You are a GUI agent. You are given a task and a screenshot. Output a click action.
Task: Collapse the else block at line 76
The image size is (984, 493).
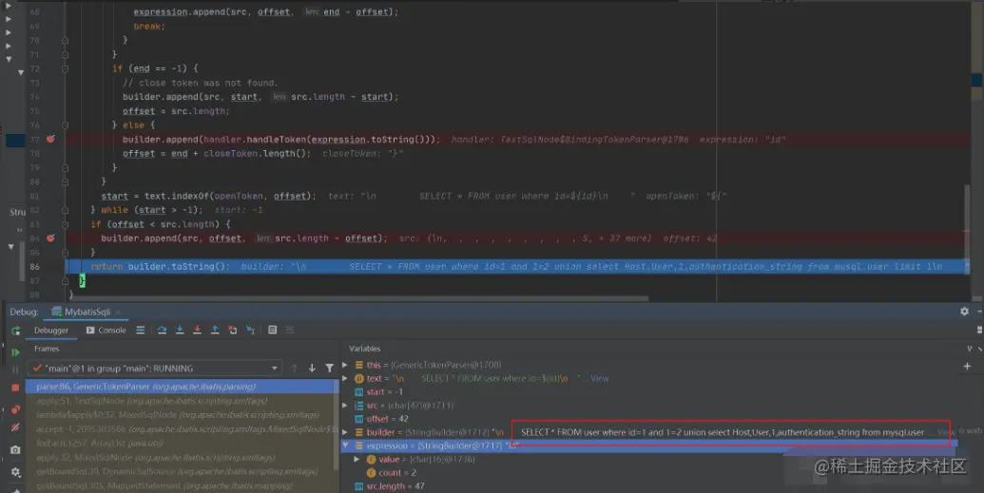point(66,125)
